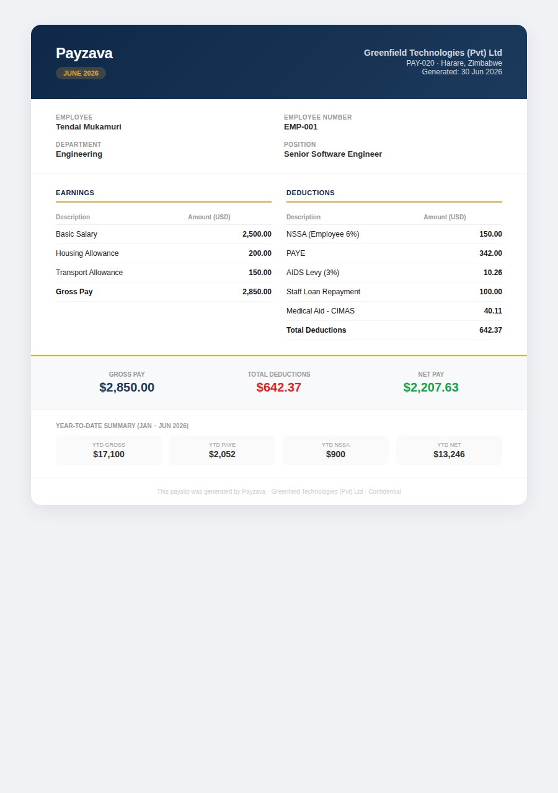Select the Senior Software Engineer position

tap(333, 154)
